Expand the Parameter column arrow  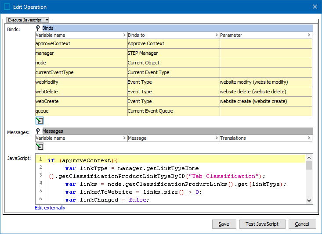pos(309,35)
